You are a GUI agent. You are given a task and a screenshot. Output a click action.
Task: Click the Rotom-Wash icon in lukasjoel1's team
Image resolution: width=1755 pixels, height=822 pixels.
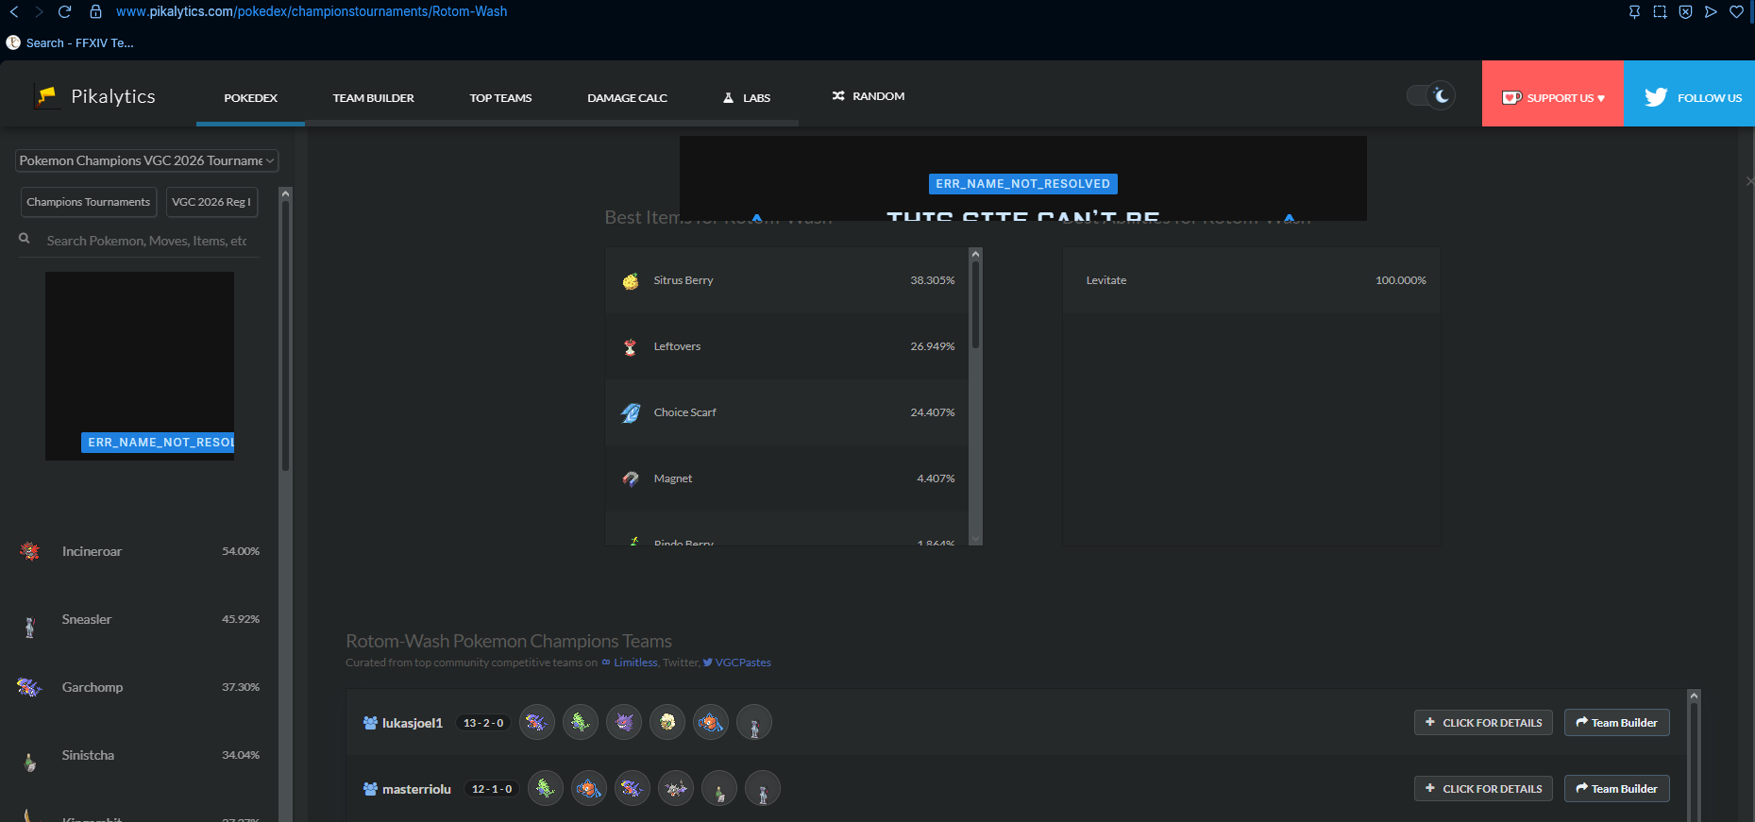(x=711, y=723)
